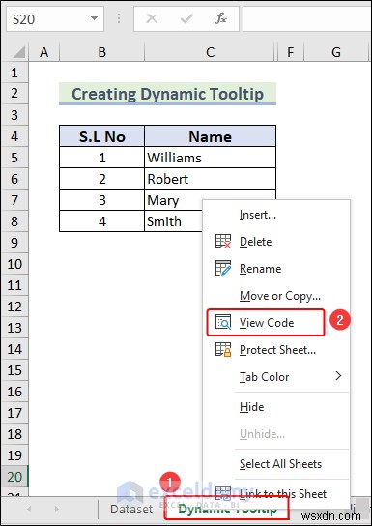
Task: Click the serial number 3 cell
Action: tap(101, 200)
